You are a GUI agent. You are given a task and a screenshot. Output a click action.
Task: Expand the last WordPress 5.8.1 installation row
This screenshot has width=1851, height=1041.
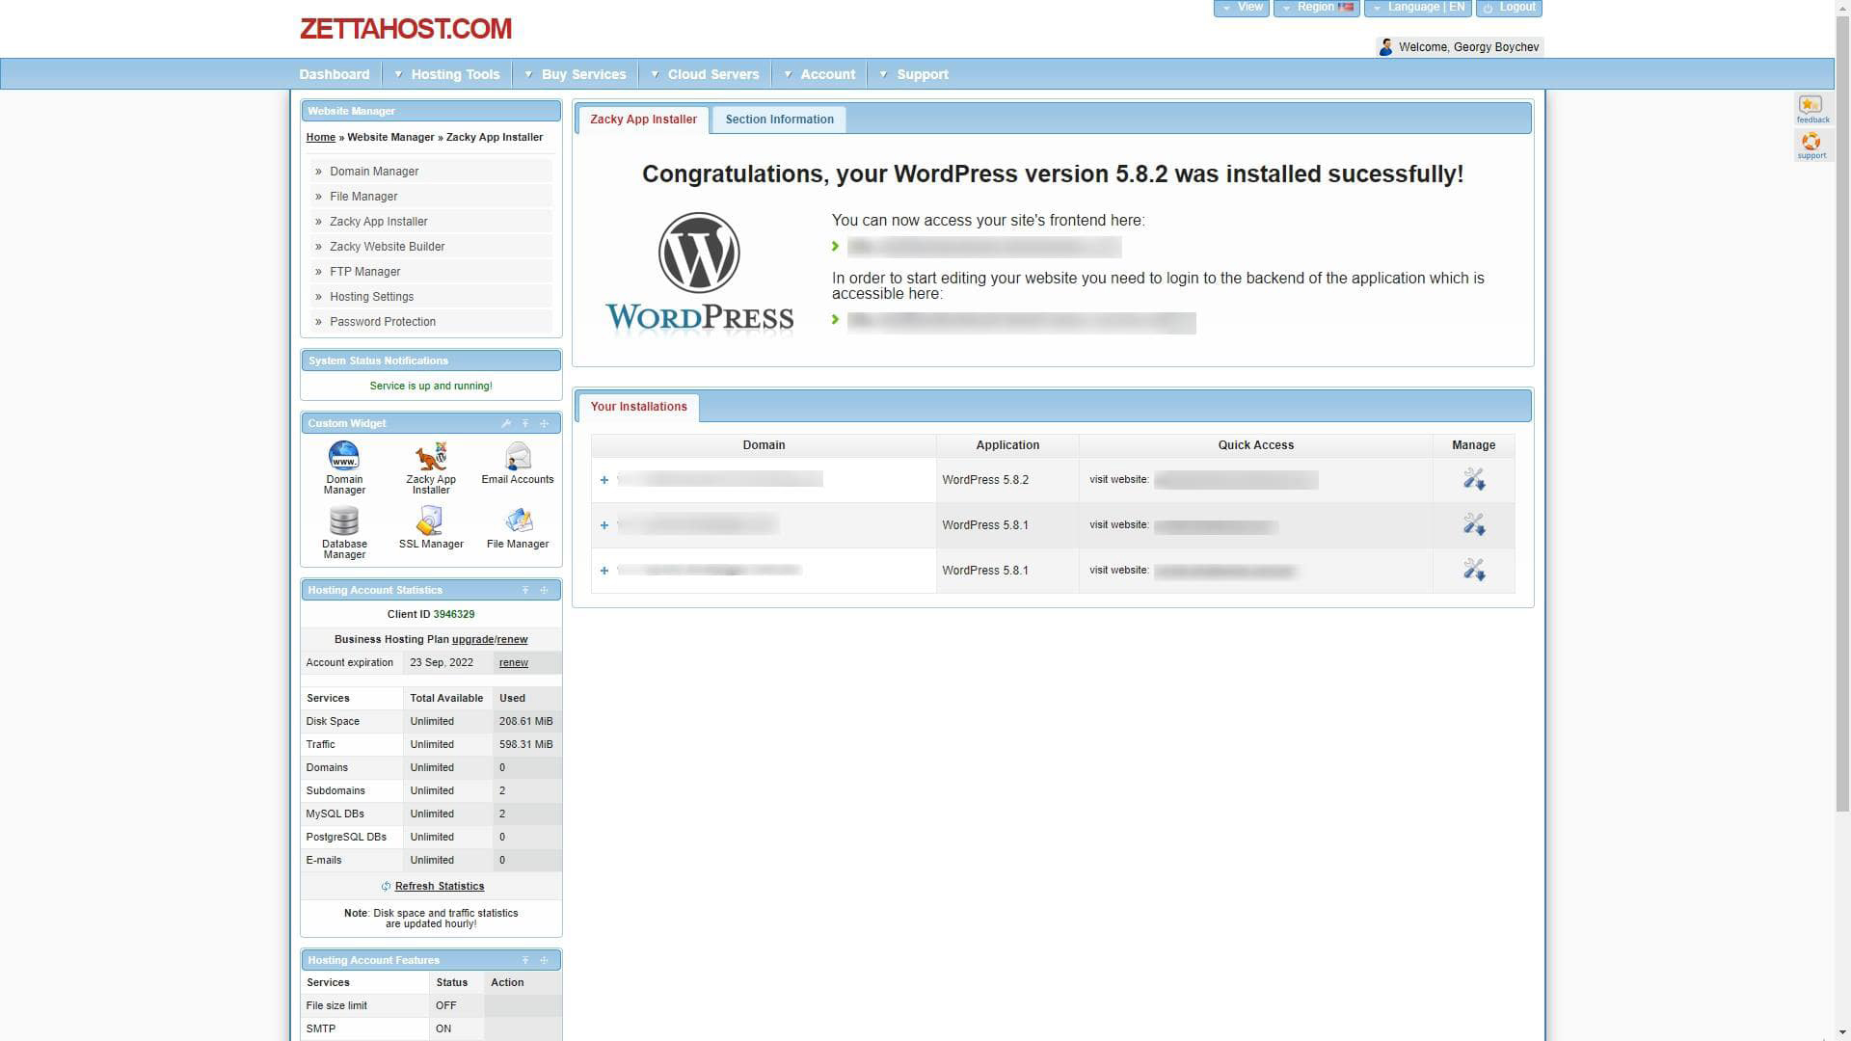click(604, 571)
